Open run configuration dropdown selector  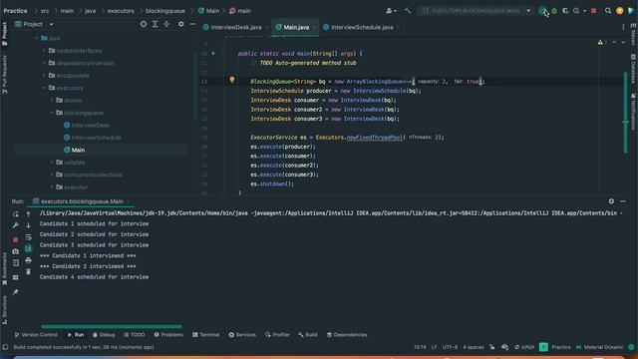[476, 11]
